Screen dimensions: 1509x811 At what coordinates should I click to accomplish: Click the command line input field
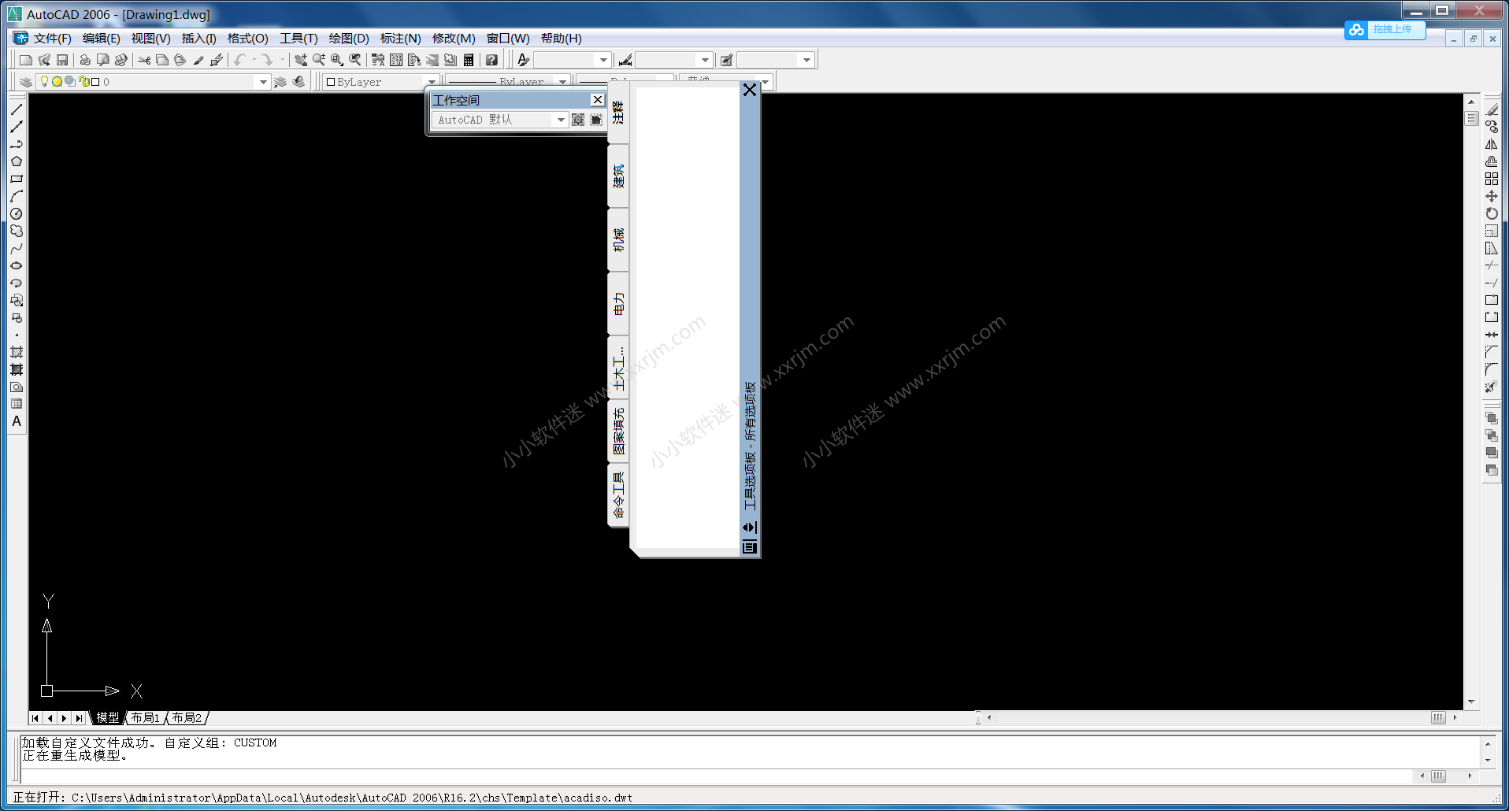[709, 776]
